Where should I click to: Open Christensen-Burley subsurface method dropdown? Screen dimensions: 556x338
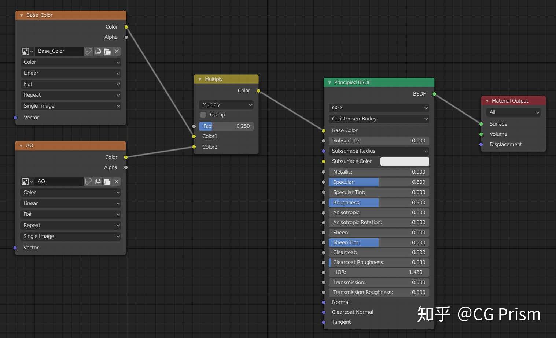point(379,119)
